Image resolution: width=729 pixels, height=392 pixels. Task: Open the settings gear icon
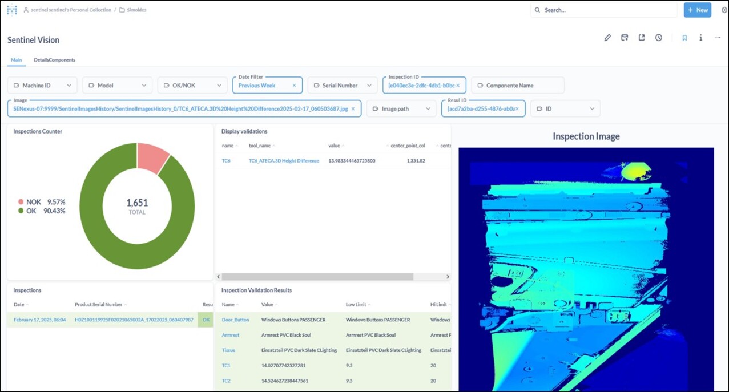coord(724,10)
